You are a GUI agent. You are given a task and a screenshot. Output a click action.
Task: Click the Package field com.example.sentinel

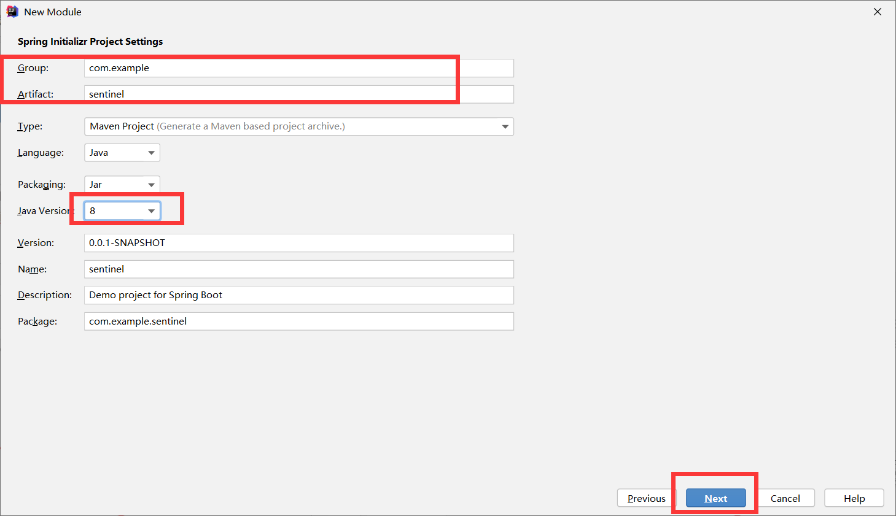pyautogui.click(x=298, y=322)
